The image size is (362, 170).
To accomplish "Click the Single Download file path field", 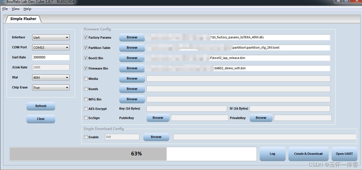I will point(265,137).
